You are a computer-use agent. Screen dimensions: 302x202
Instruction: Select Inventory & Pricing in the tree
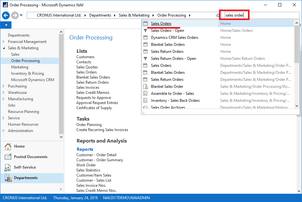tap(27, 73)
